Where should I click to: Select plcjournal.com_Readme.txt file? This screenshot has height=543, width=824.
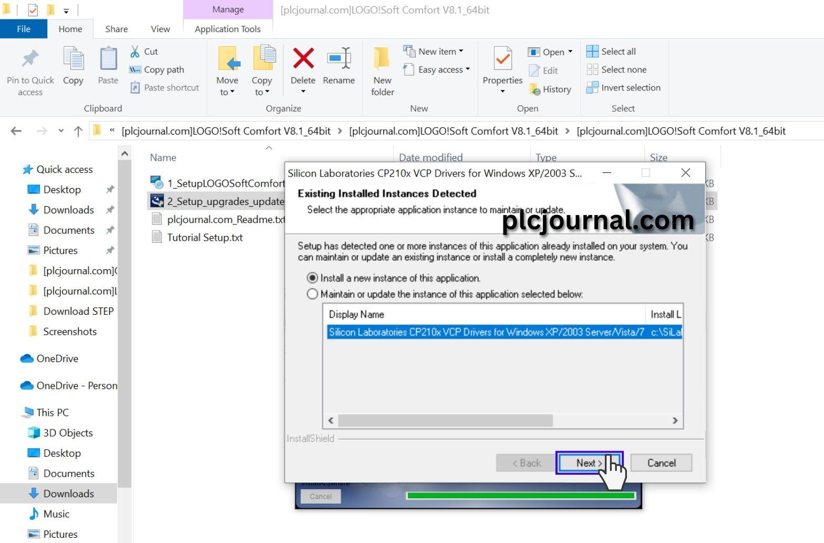218,219
